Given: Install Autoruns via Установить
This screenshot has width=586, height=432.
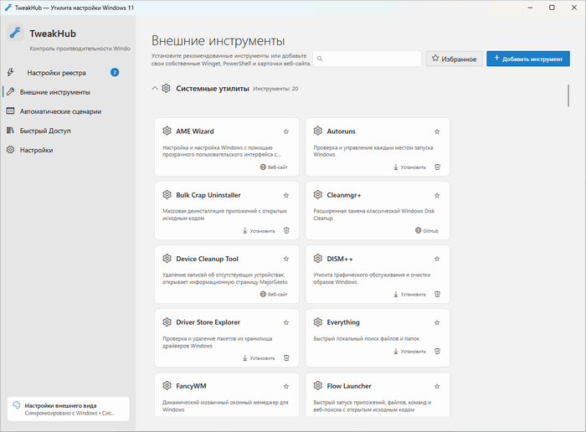Looking at the screenshot, I should coord(409,167).
